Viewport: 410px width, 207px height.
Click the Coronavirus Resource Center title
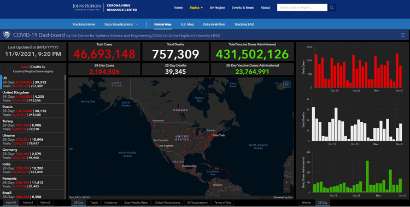[x=122, y=8]
